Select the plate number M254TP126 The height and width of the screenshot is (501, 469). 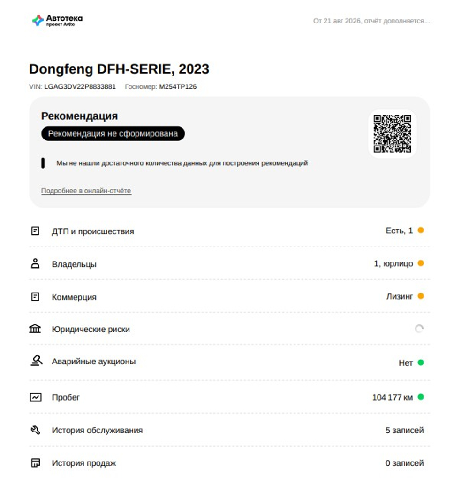click(x=178, y=86)
